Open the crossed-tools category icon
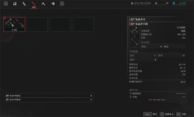This screenshot has width=194, height=117. coord(43,4)
